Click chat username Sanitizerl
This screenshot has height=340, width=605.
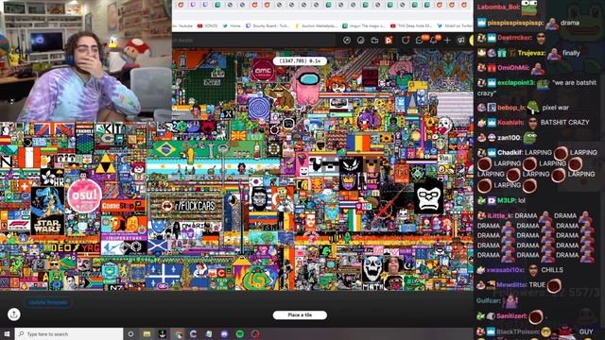point(511,316)
